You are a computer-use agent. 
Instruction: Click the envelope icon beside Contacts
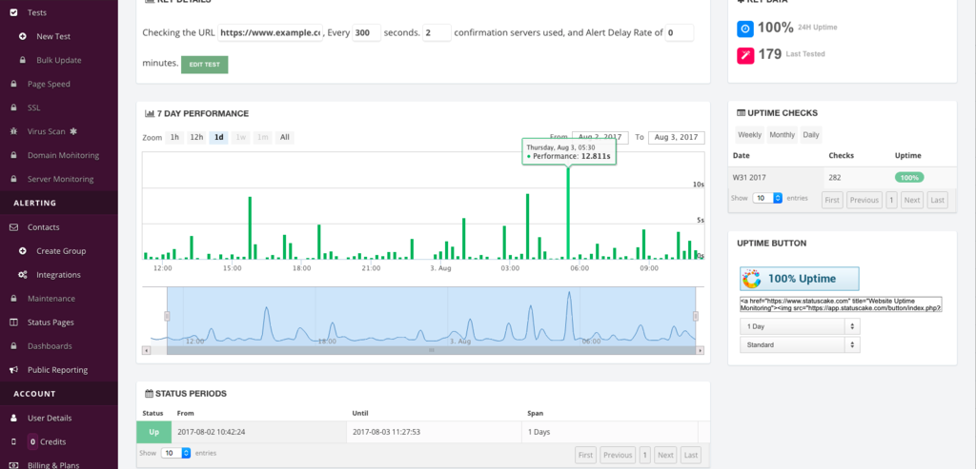(13, 227)
